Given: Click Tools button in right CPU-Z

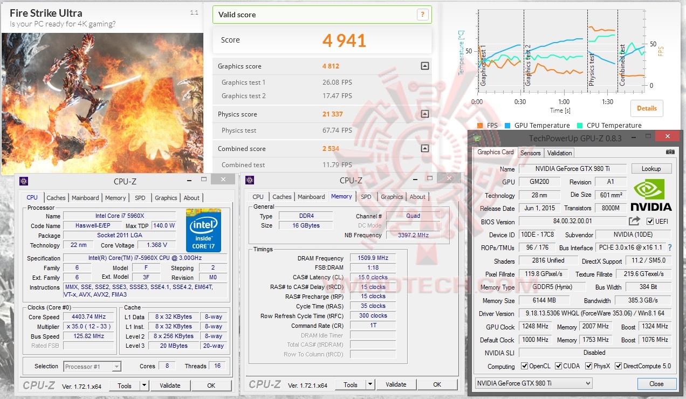Looking at the screenshot, I should tap(351, 384).
